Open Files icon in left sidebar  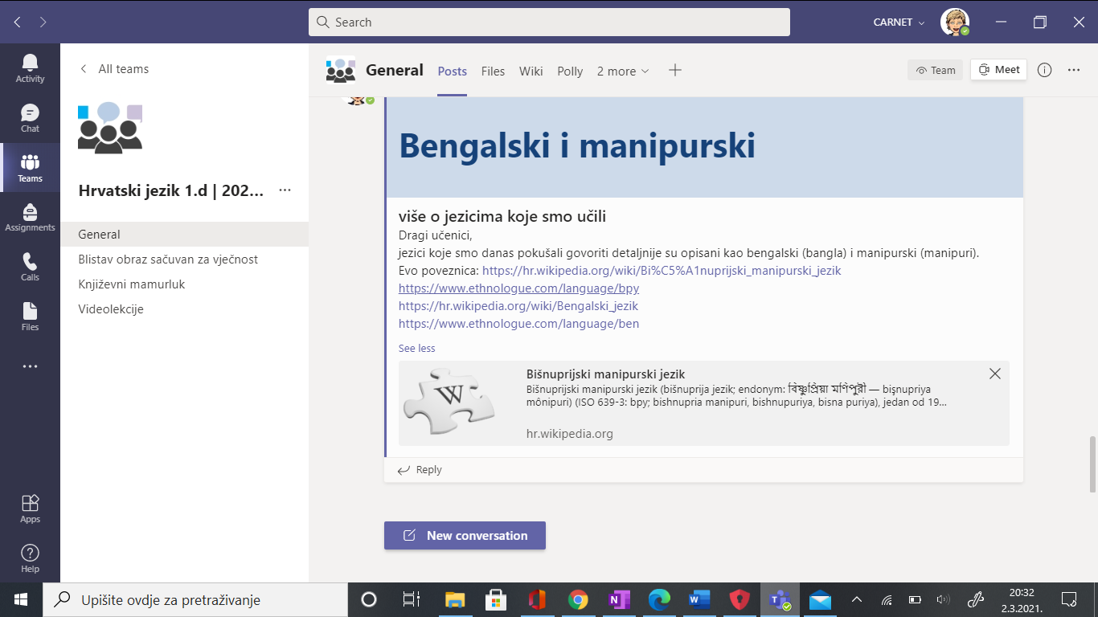[x=30, y=317]
